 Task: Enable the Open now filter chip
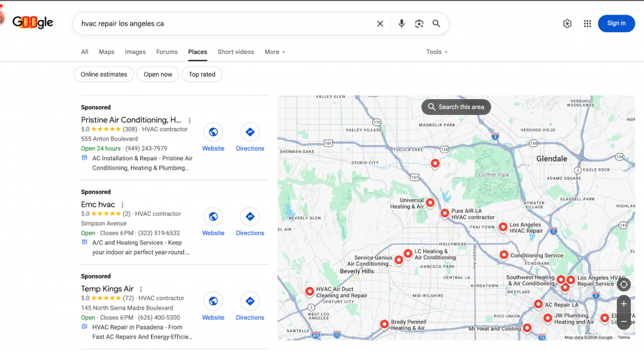(158, 74)
